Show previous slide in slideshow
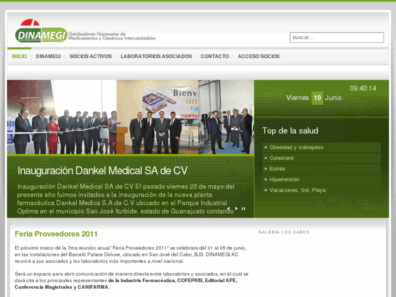The height and width of the screenshot is (297, 396). coord(228,209)
